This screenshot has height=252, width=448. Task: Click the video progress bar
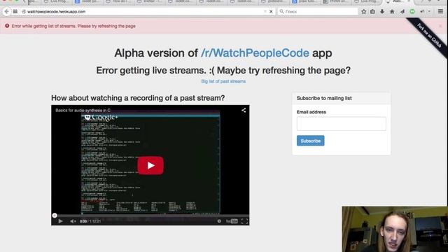point(150,216)
